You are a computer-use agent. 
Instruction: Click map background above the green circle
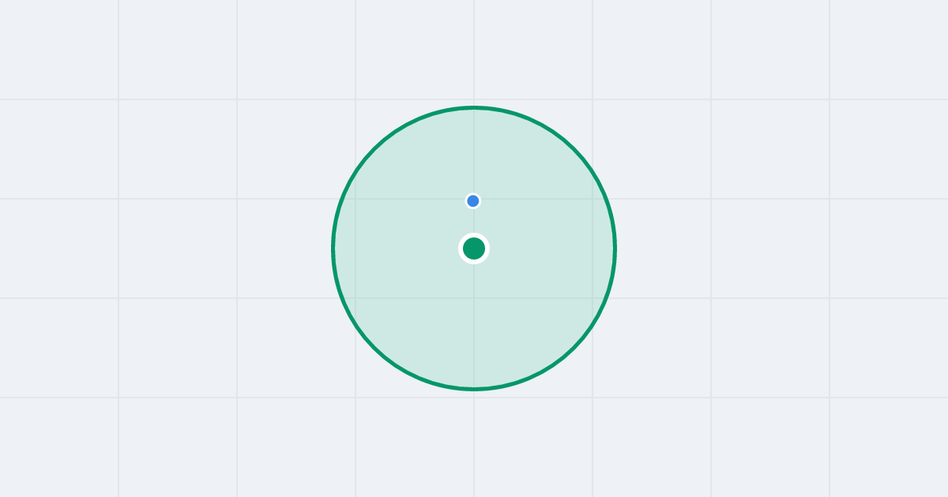pyautogui.click(x=474, y=51)
